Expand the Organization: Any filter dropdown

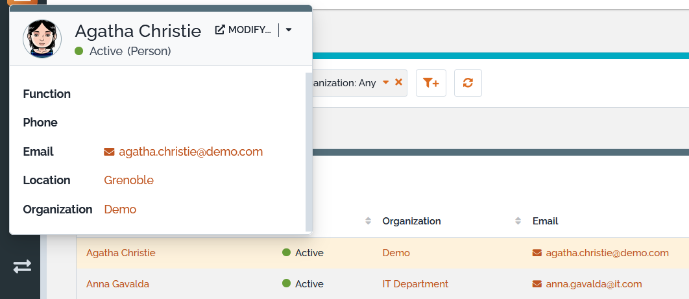[x=385, y=82]
